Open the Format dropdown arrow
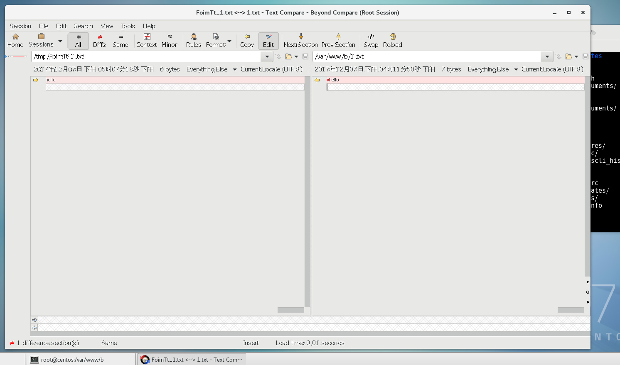The image size is (620, 365). 229,41
